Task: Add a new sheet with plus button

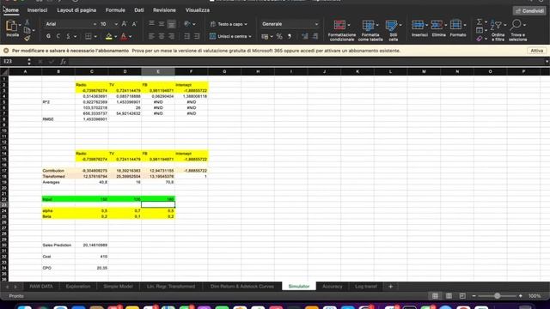Action: (390, 286)
